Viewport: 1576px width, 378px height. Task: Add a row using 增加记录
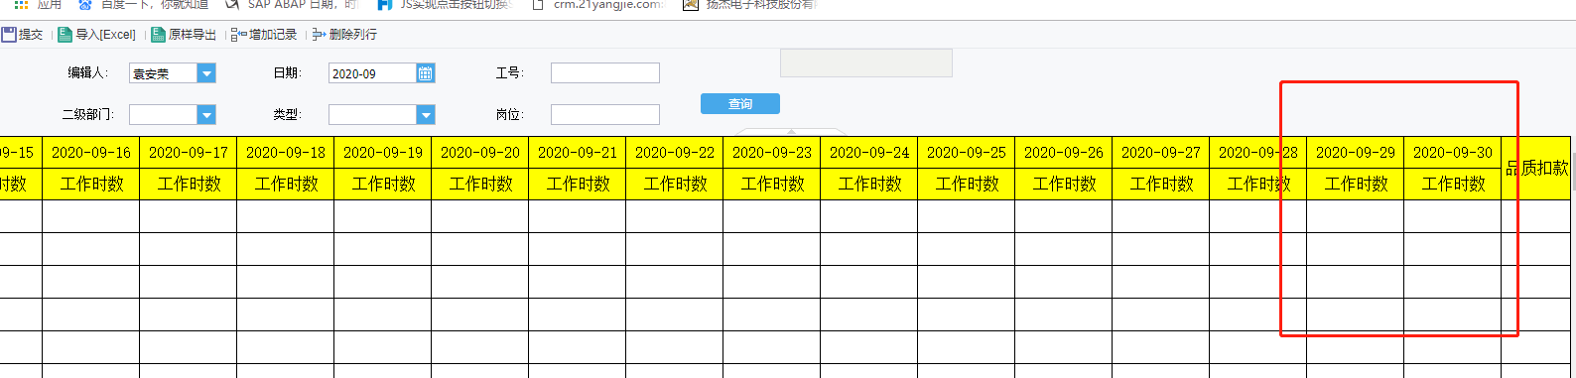pyautogui.click(x=264, y=35)
